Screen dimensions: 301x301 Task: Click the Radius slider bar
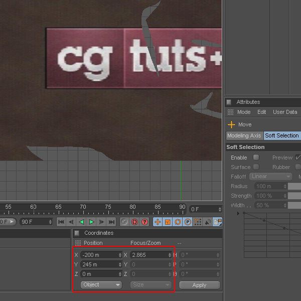(294, 186)
